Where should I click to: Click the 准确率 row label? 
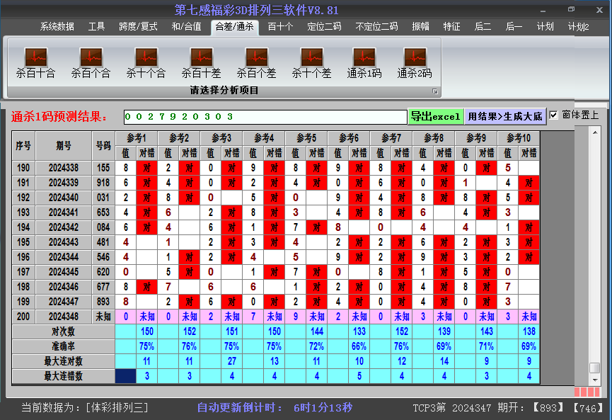(x=63, y=346)
